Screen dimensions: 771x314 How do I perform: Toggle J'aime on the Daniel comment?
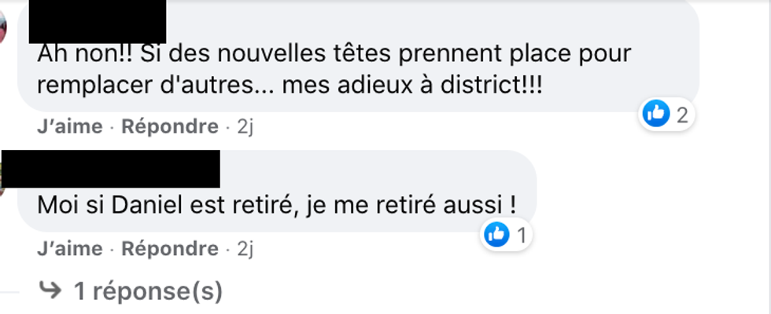[x=69, y=249]
